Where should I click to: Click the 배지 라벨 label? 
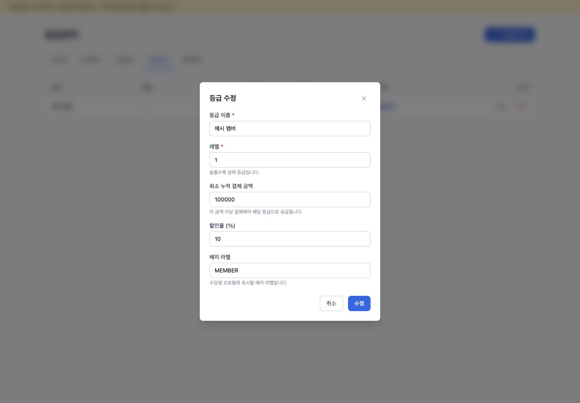(220, 257)
